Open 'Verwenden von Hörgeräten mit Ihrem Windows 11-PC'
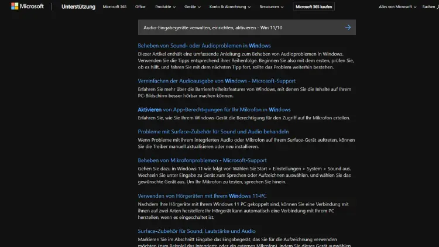 pyautogui.click(x=202, y=196)
